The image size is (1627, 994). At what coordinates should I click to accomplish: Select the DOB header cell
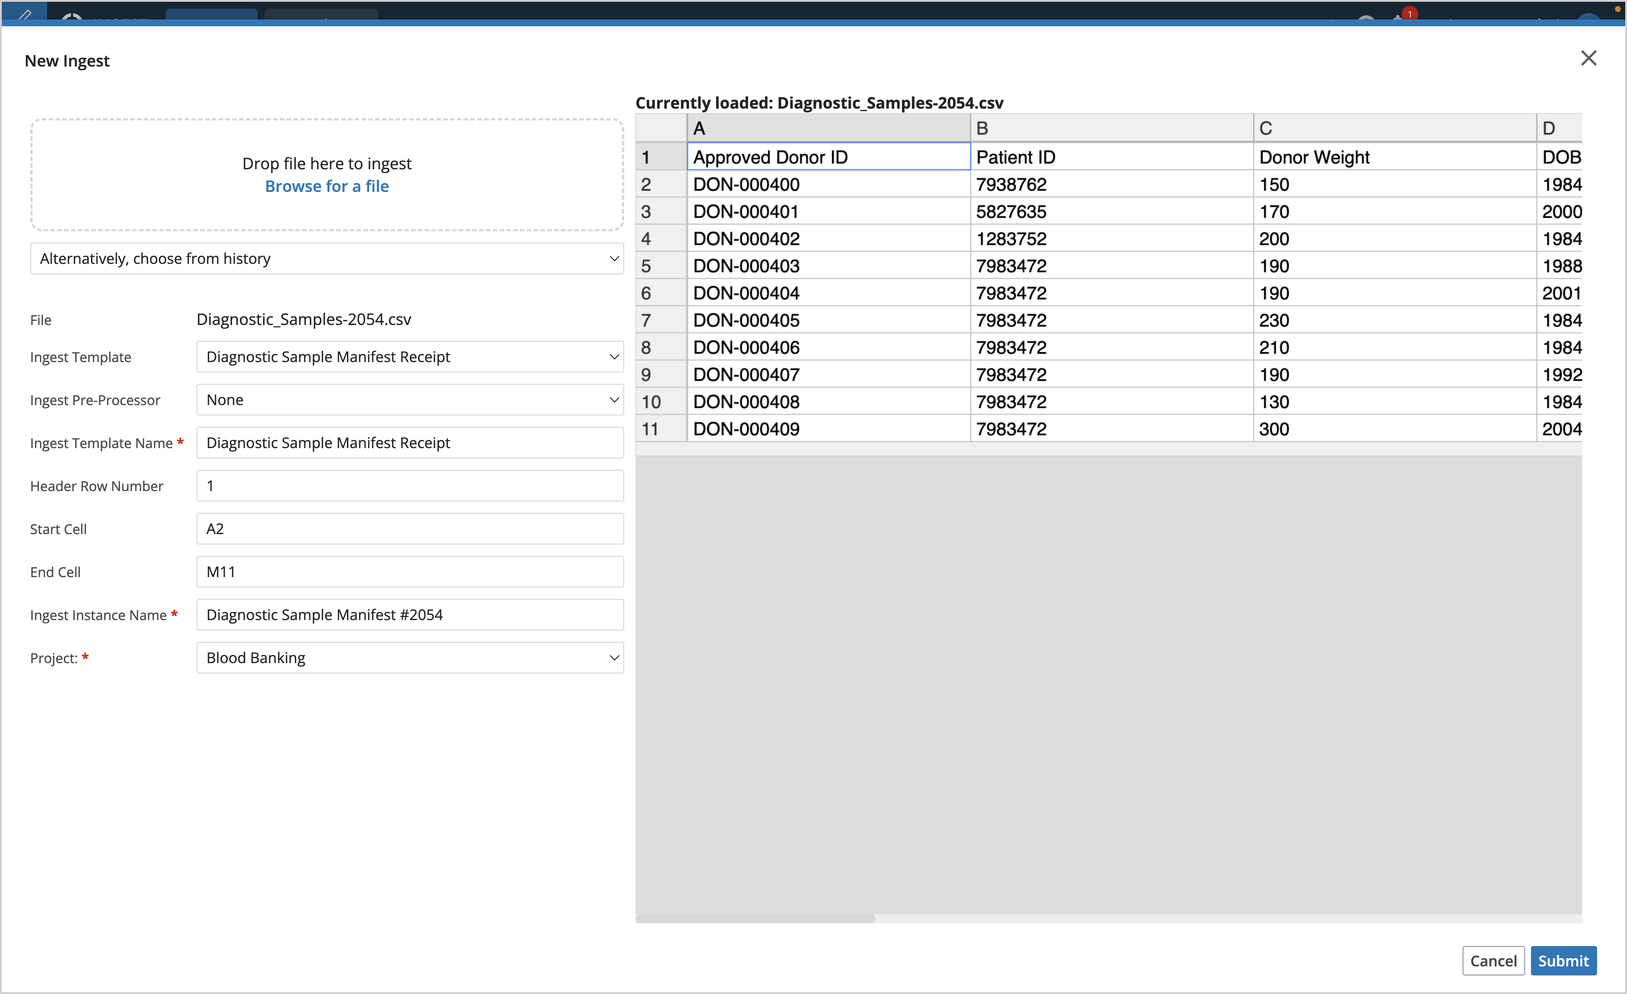1560,157
